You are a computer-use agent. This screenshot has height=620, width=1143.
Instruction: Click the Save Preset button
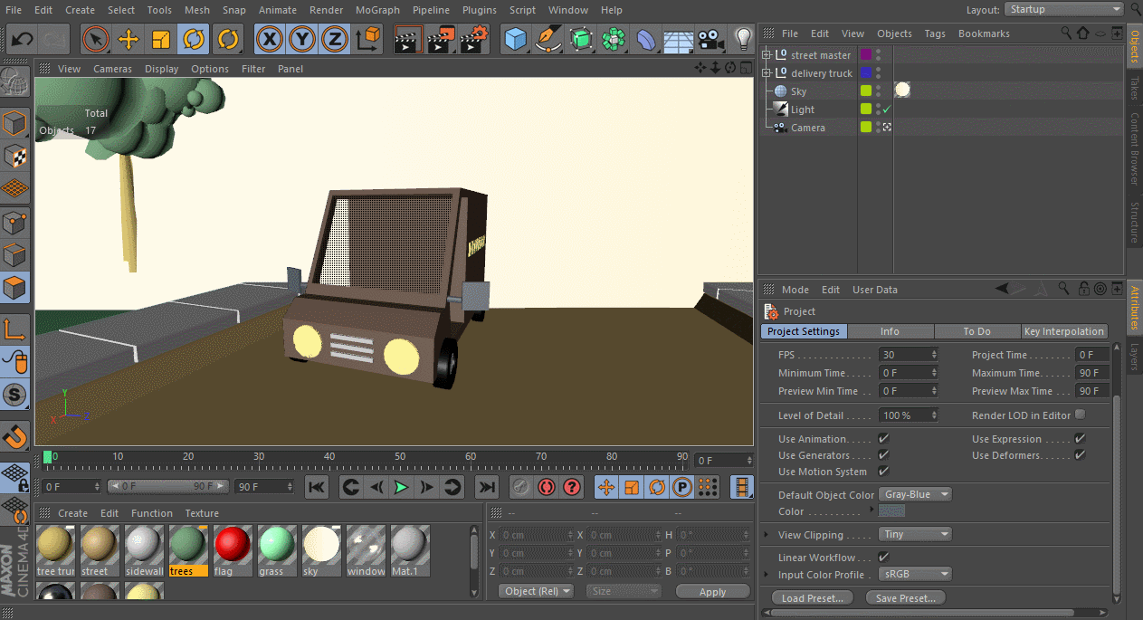click(905, 598)
